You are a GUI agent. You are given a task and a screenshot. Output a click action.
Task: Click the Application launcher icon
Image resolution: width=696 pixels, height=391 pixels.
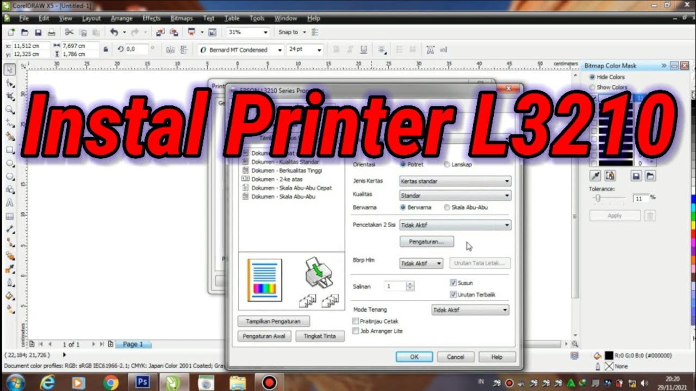[x=191, y=33]
